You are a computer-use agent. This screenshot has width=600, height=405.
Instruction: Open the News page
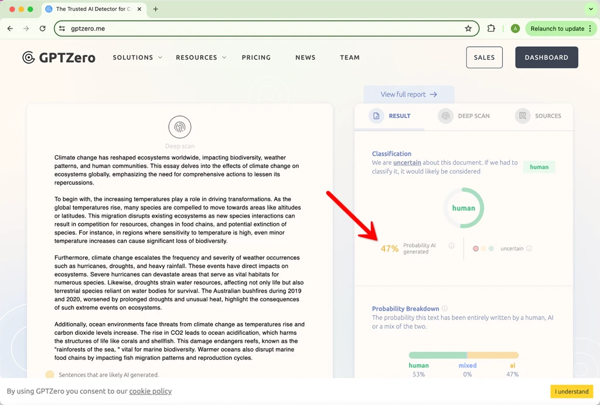[x=305, y=57]
